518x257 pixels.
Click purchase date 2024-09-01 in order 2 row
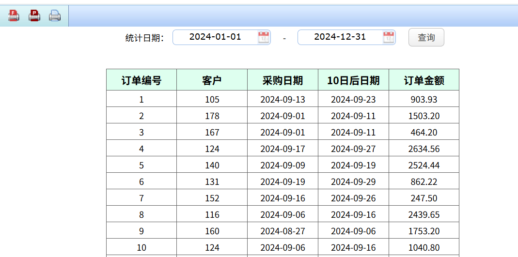coord(283,116)
